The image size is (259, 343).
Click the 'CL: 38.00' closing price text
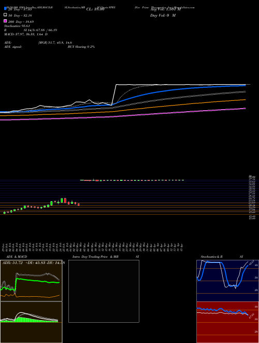click(x=95, y=9)
